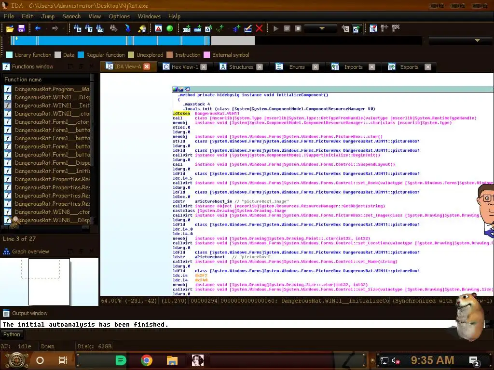494x370 pixels.
Task: Switch to the Enums tab
Action: tap(297, 67)
